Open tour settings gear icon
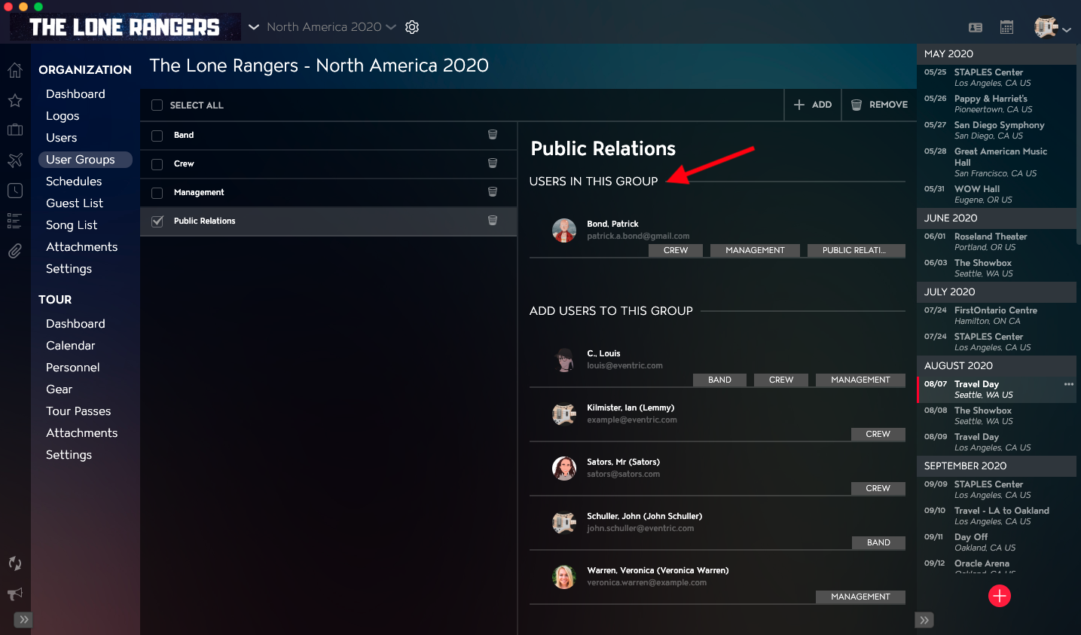This screenshot has height=635, width=1081. click(x=412, y=27)
